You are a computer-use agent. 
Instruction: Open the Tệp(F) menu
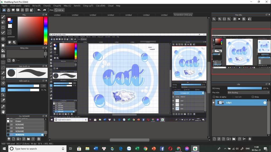pos(4,6)
